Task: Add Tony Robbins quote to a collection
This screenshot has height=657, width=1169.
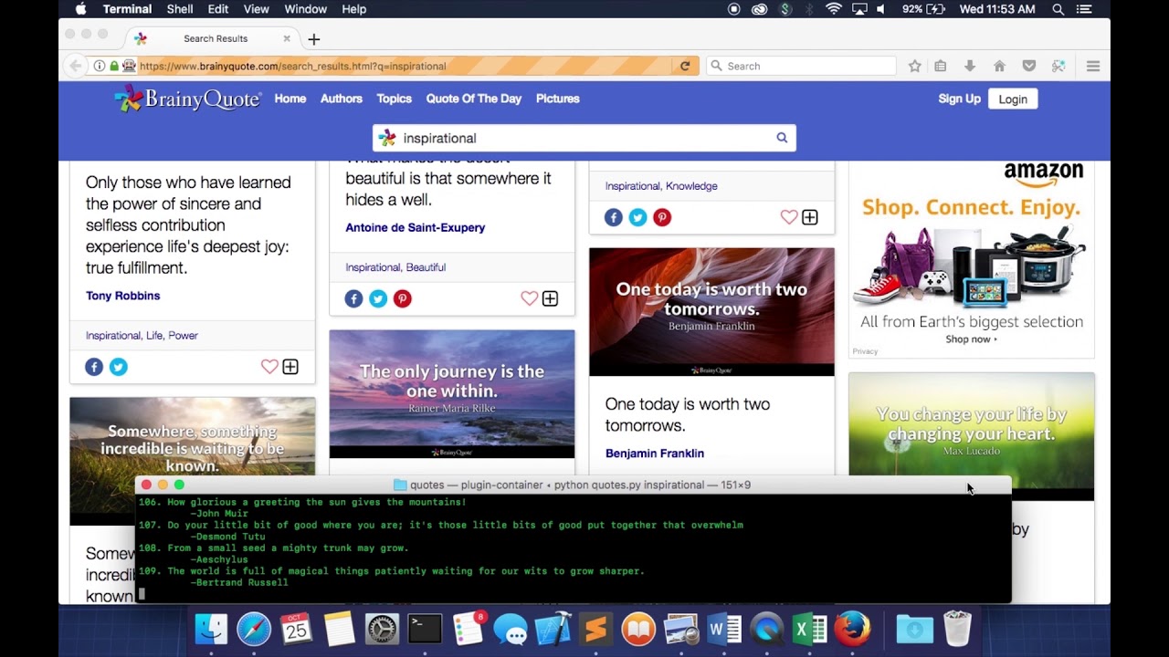Action: pyautogui.click(x=290, y=367)
